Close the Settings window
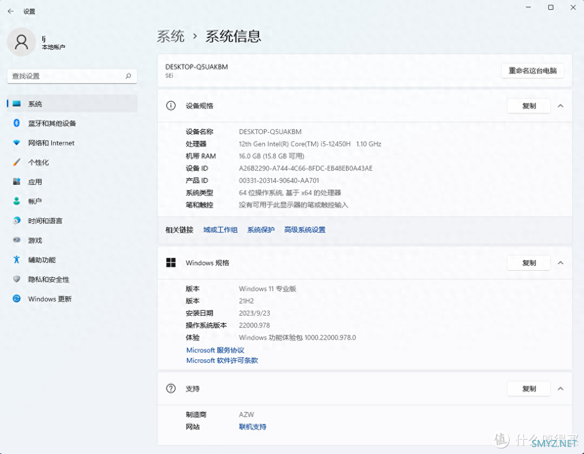The image size is (584, 454). (x=573, y=8)
